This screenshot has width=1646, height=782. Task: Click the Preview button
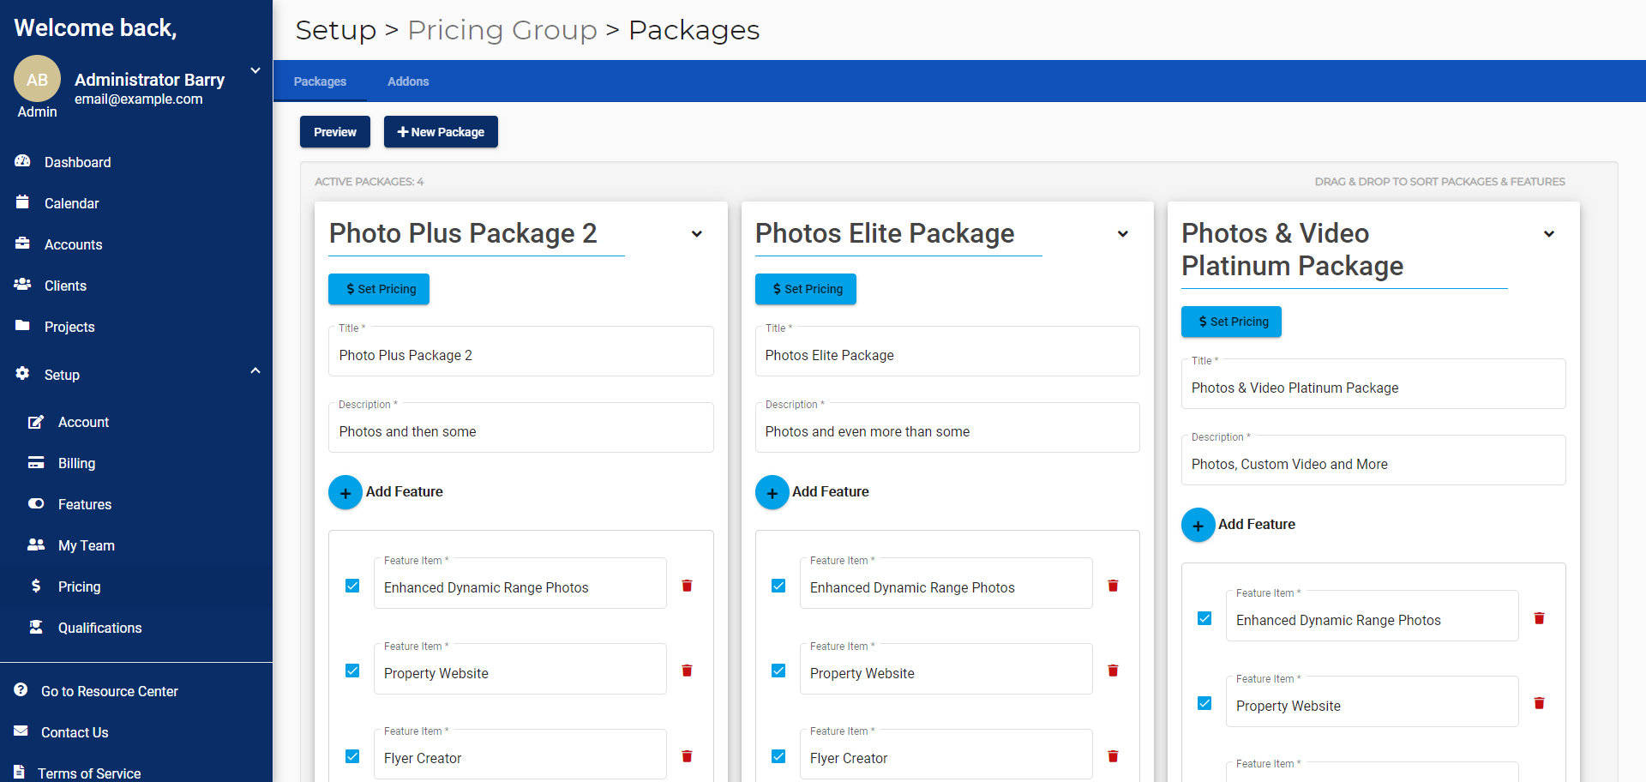[335, 132]
